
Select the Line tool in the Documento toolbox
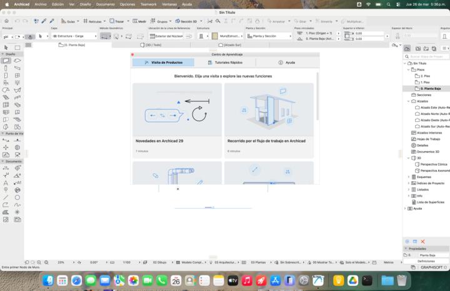click(6, 197)
